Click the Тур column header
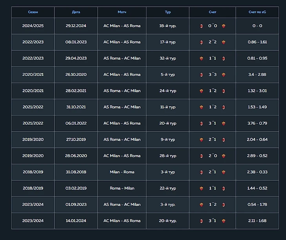 point(168,12)
